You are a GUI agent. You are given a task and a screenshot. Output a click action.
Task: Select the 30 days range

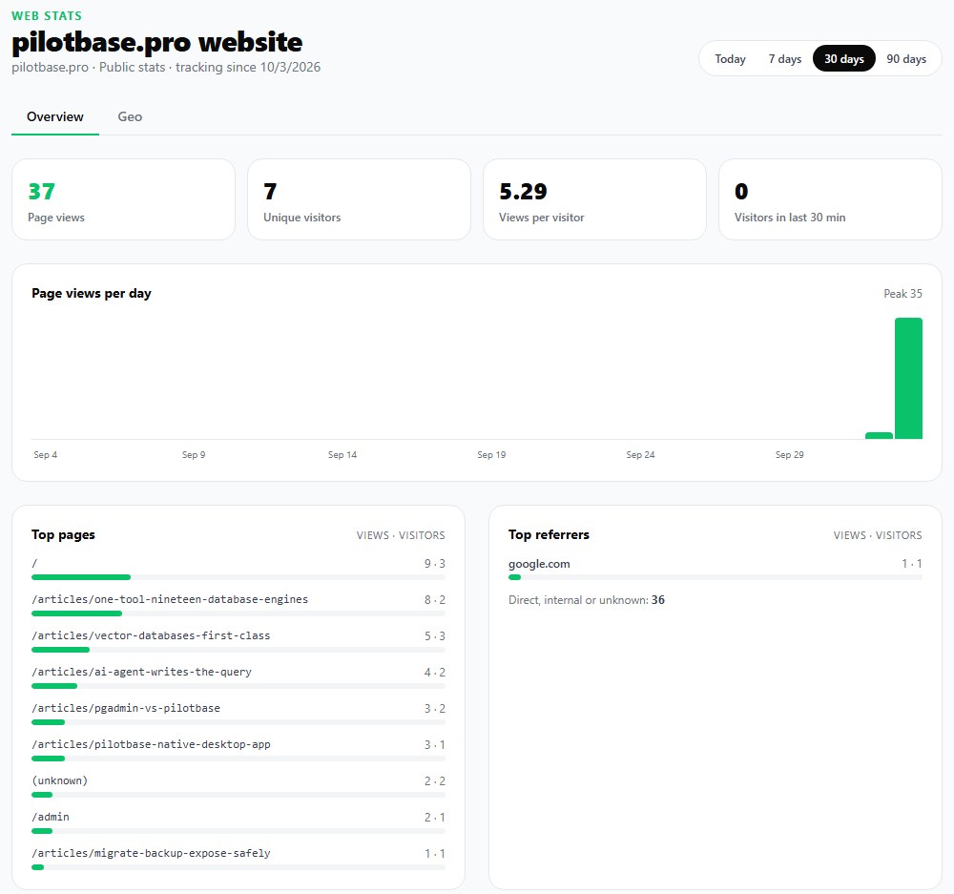click(x=844, y=59)
